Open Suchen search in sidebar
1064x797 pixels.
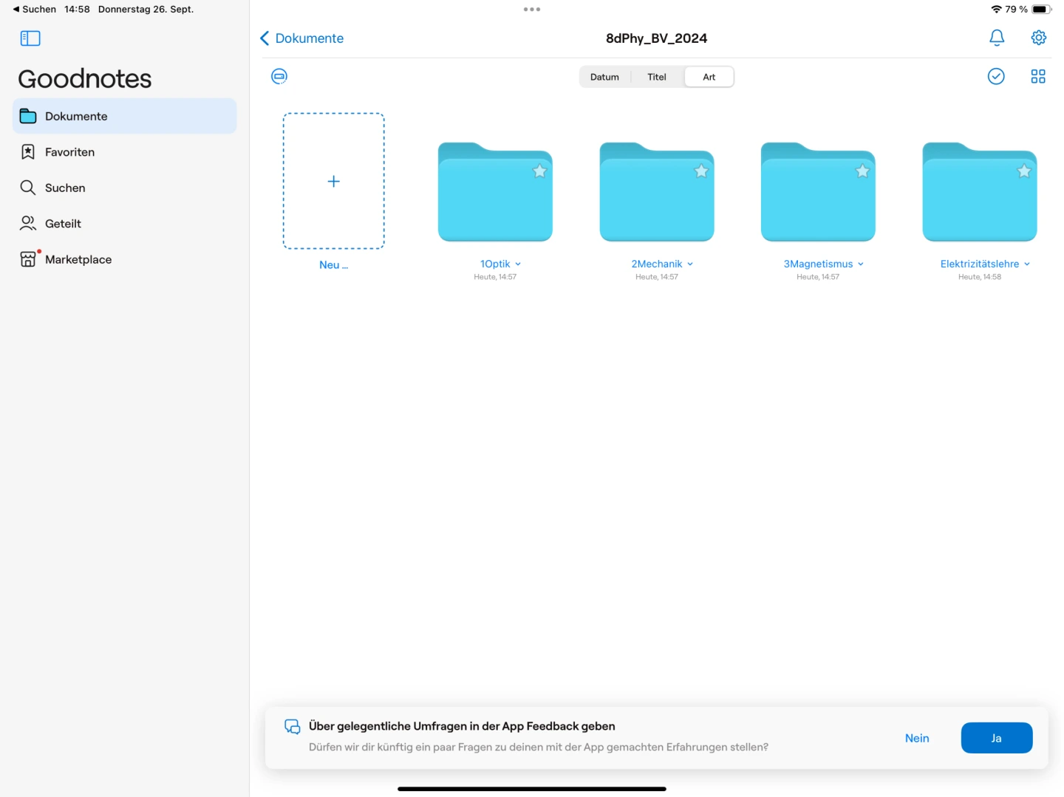[64, 188]
